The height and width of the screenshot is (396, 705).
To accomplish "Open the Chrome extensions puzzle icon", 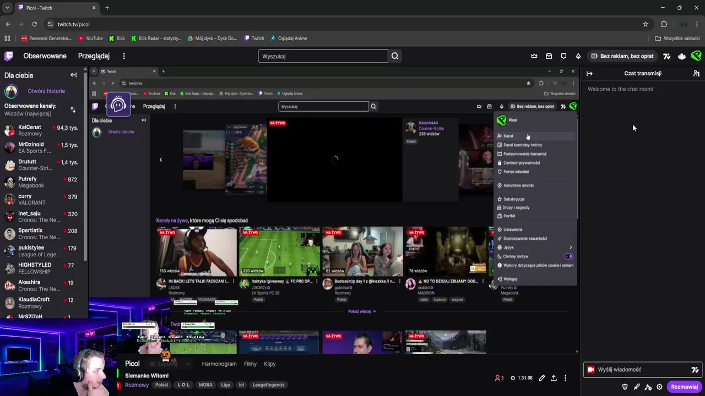I will click(x=664, y=24).
